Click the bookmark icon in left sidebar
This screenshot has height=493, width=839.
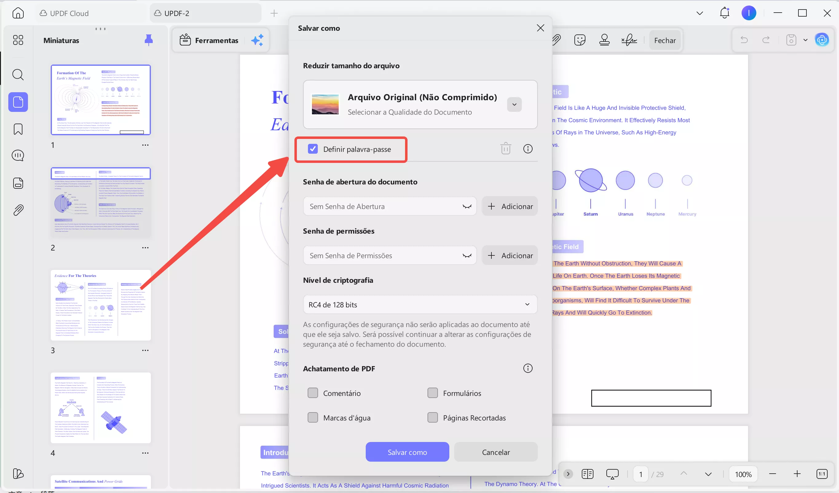pos(18,129)
